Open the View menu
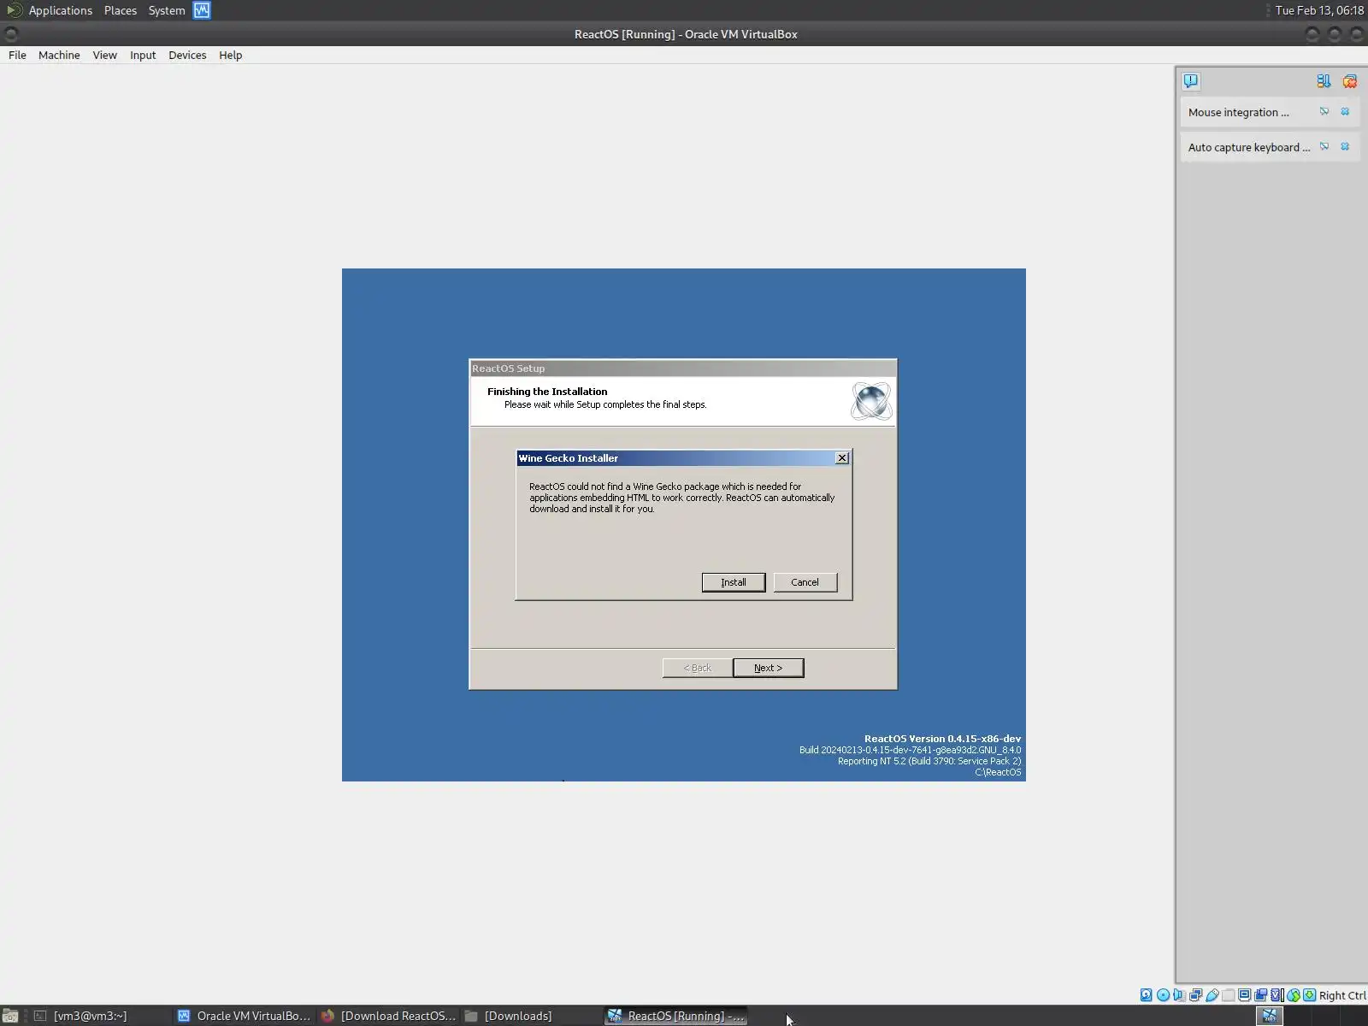 (x=105, y=56)
